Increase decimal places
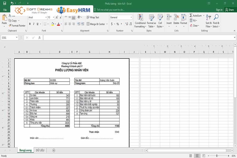The width and height of the screenshot is (237, 158). click(x=127, y=24)
